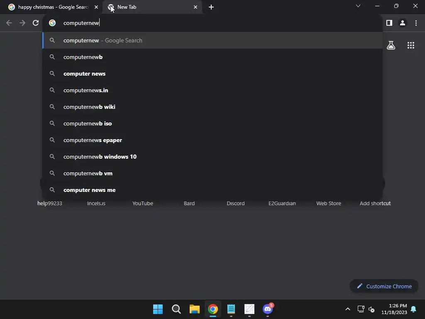Open the help99233 shortcut

(x=50, y=203)
